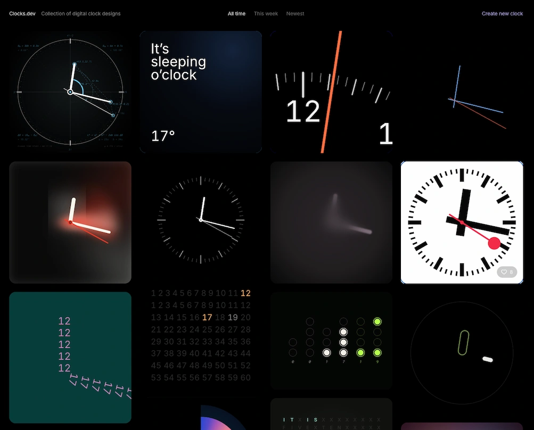Open the "It's sleeping o'clock" card
The width and height of the screenshot is (534, 430).
pyautogui.click(x=201, y=92)
